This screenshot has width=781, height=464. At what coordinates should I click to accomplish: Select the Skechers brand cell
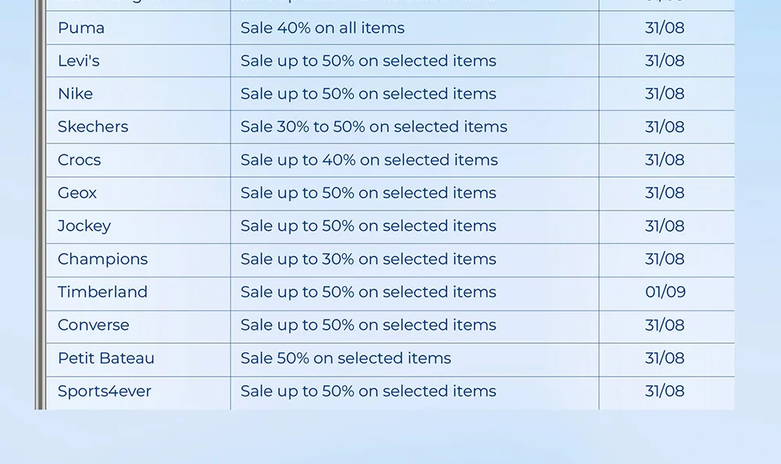click(x=93, y=126)
